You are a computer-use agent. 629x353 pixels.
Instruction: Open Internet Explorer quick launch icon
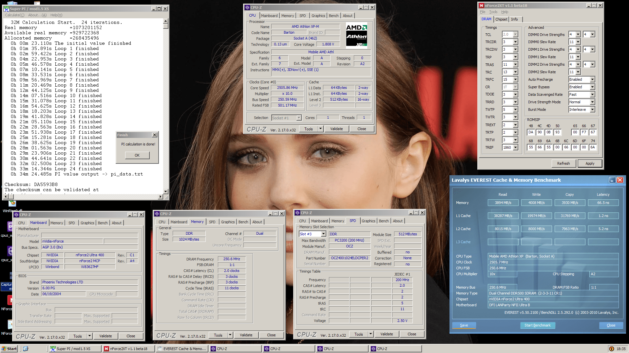[x=26, y=349]
